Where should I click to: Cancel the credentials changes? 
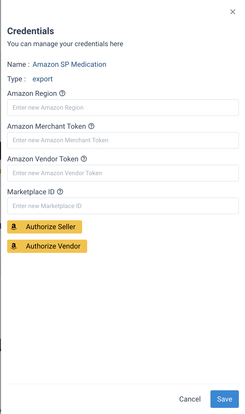coord(190,399)
